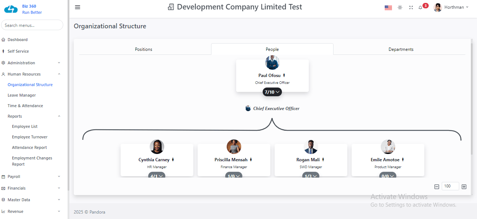Image resolution: width=477 pixels, height=219 pixels.
Task: Click the sidebar vertical scrollbar
Action: pyautogui.click(x=68, y=95)
